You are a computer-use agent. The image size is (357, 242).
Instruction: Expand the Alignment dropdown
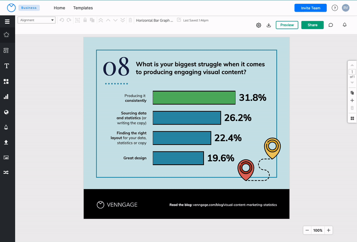37,20
